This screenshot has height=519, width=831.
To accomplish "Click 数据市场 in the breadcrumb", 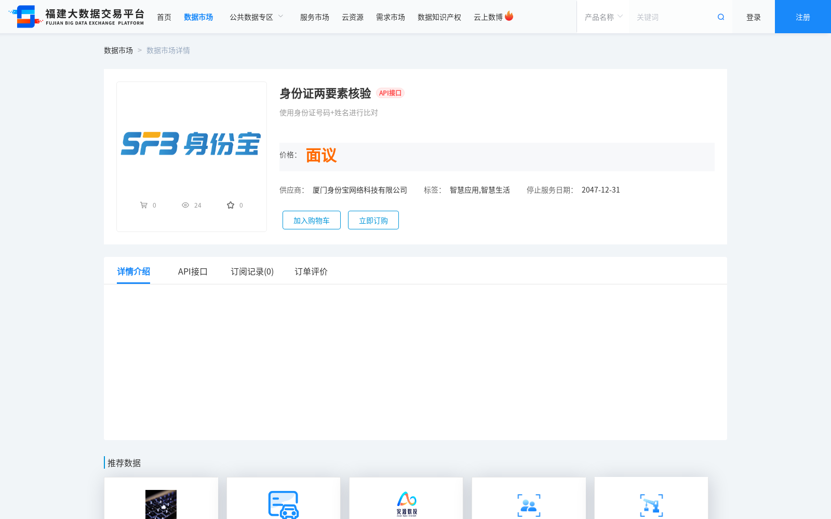I will tap(118, 50).
